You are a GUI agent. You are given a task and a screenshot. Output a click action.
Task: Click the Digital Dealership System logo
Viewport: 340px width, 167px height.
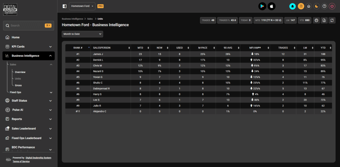10,9
